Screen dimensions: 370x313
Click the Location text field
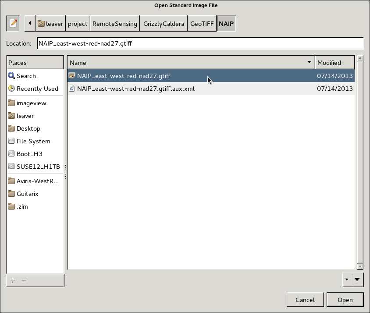[200, 43]
